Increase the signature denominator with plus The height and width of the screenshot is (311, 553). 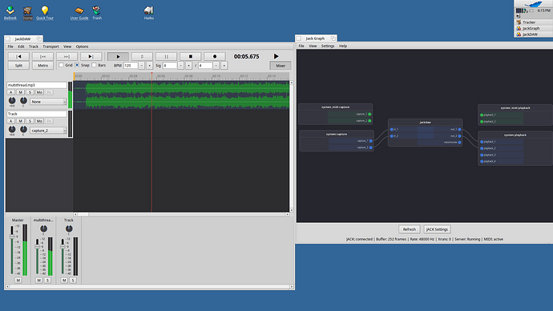click(224, 66)
